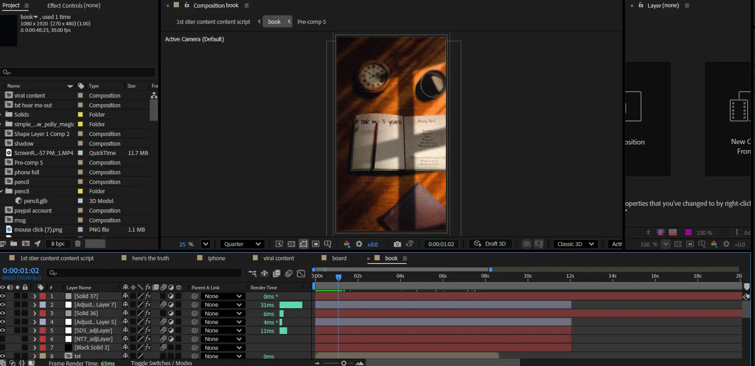Screen dimensions: 755x366
Task: Open Parent dropdown for Black Solid 3
Action: pyautogui.click(x=223, y=348)
